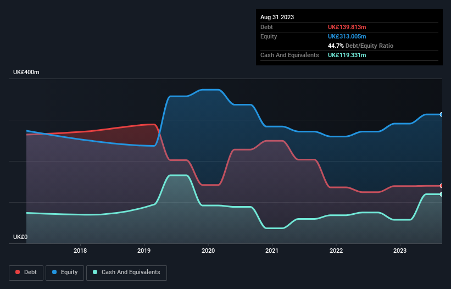Click the UK£139.813m debt value
The width and height of the screenshot is (451, 289).
click(x=347, y=27)
